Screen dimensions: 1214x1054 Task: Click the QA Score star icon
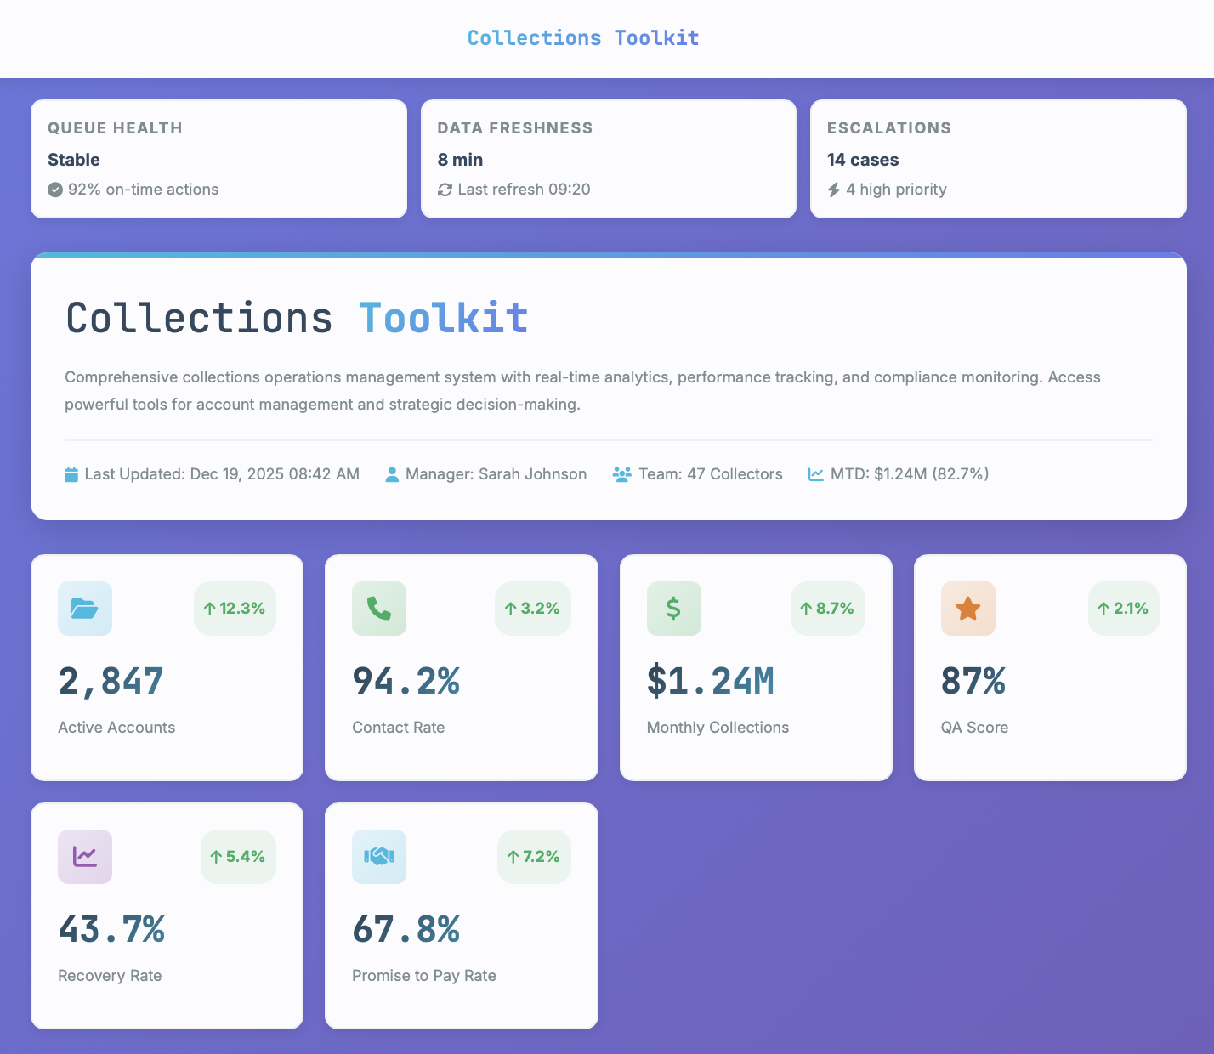tap(967, 609)
